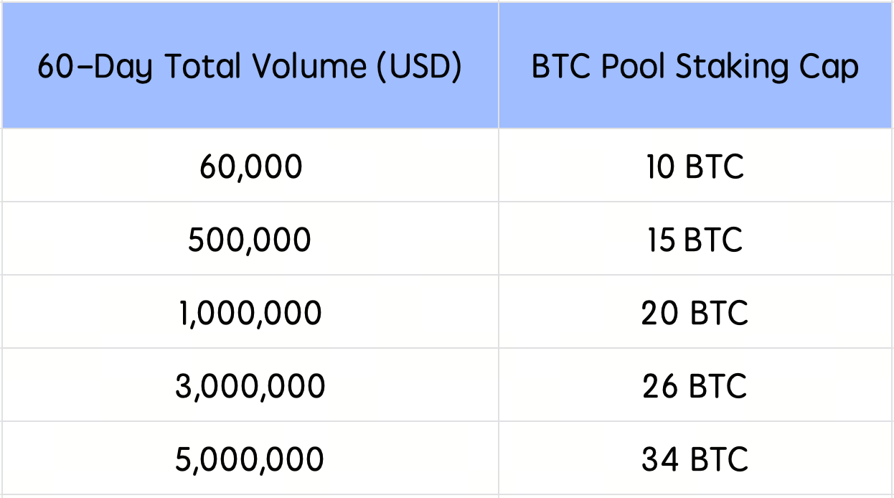
Task: Select the 60,000 volume cell
Action: 250,167
